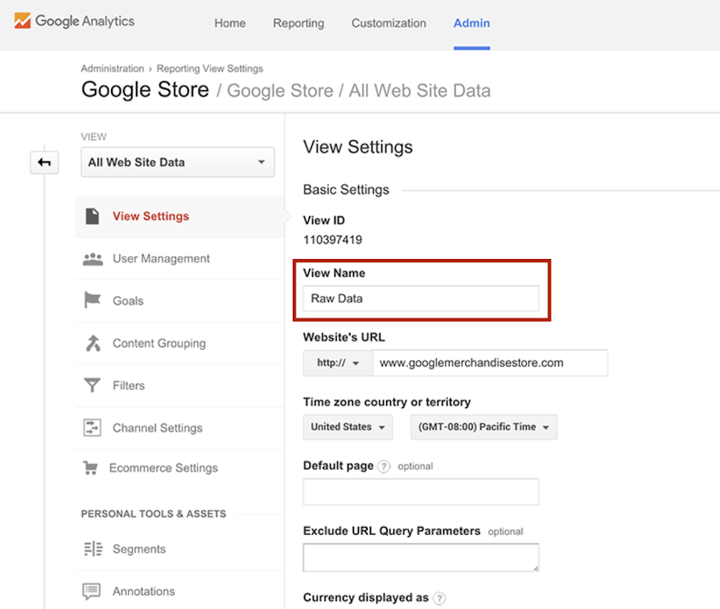Click the Goals flag icon
Image resolution: width=720 pixels, height=609 pixels.
(93, 300)
